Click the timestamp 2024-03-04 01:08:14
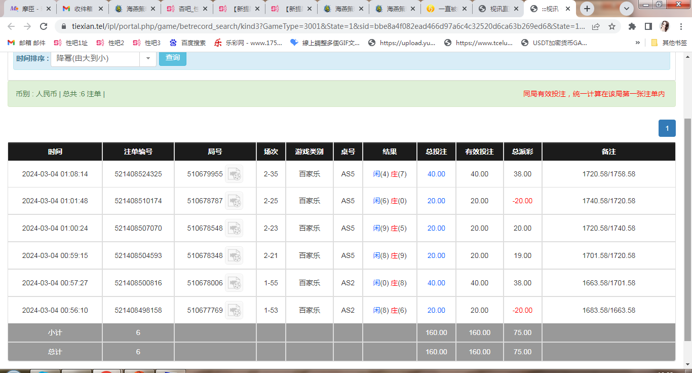Image resolution: width=692 pixels, height=373 pixels. tap(55, 174)
